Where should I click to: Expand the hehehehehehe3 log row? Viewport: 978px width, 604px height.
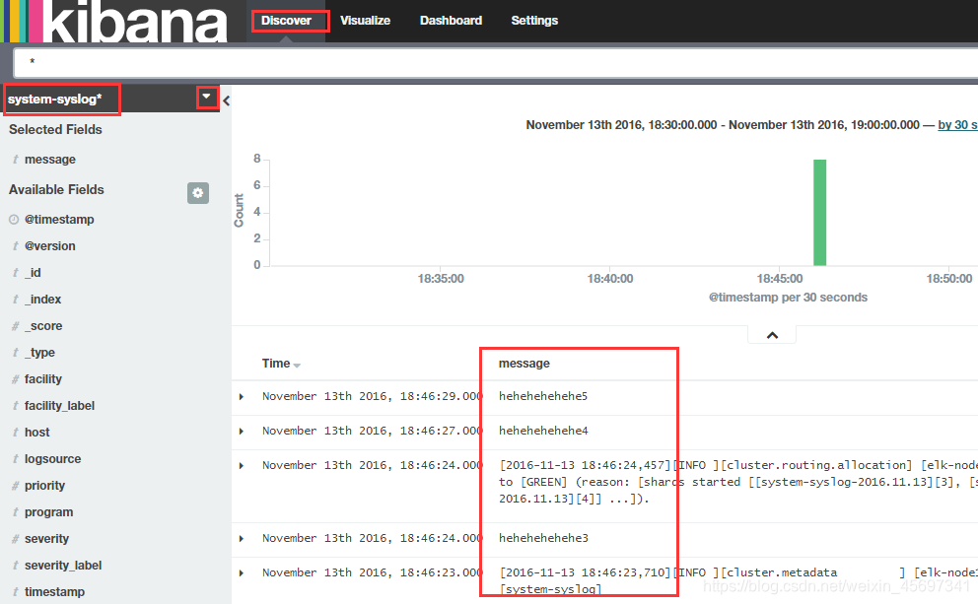242,539
